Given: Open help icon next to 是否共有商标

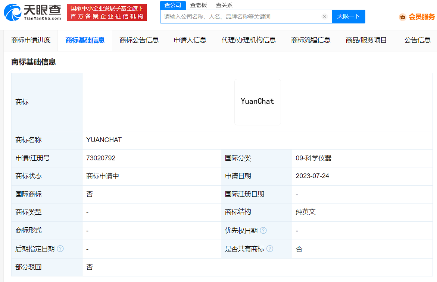Looking at the screenshot, I should [x=270, y=249].
